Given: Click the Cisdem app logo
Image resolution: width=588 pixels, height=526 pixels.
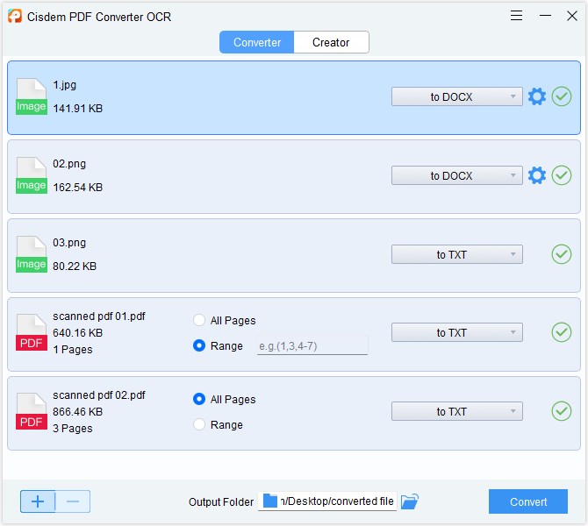Looking at the screenshot, I should pos(15,16).
